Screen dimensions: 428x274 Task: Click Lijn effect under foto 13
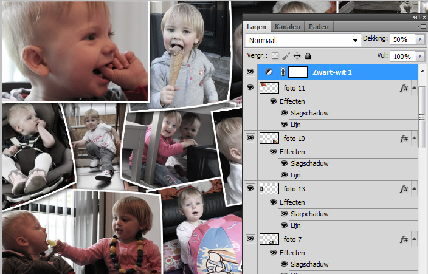(x=295, y=225)
